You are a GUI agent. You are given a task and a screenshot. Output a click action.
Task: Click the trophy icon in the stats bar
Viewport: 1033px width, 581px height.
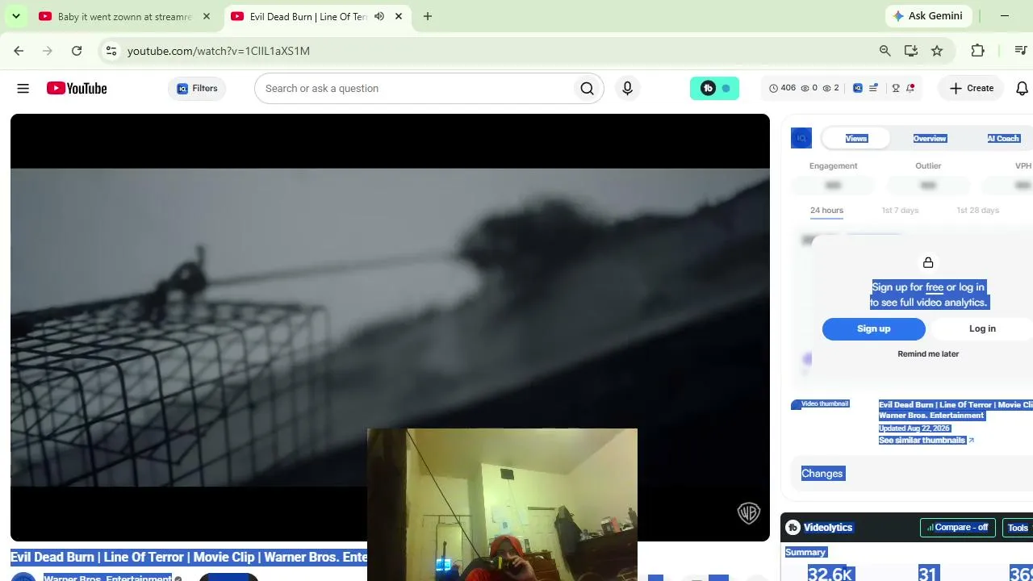(895, 89)
